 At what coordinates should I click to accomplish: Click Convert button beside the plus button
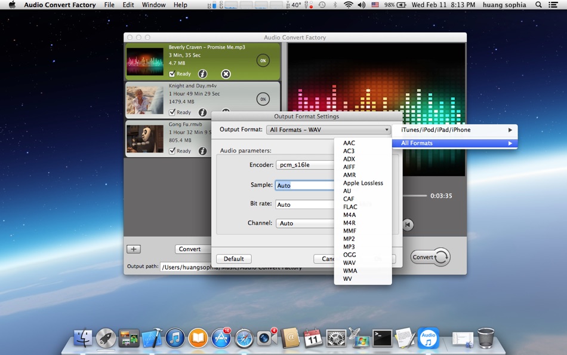[193, 249]
